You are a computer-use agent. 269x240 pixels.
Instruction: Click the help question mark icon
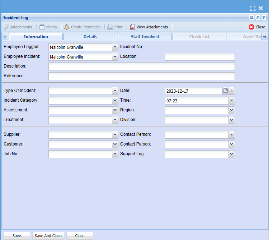[x=263, y=18]
